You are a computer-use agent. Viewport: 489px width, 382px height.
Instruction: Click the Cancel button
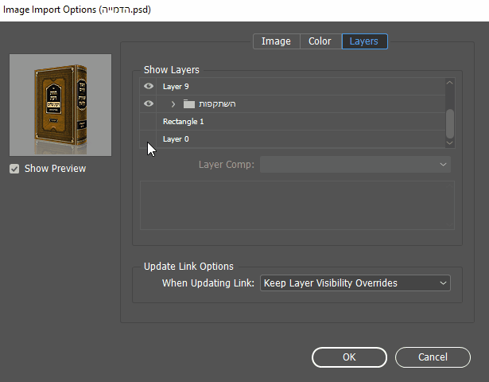(x=433, y=357)
